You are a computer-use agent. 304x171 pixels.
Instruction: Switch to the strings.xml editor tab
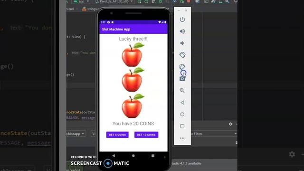pos(90,9)
